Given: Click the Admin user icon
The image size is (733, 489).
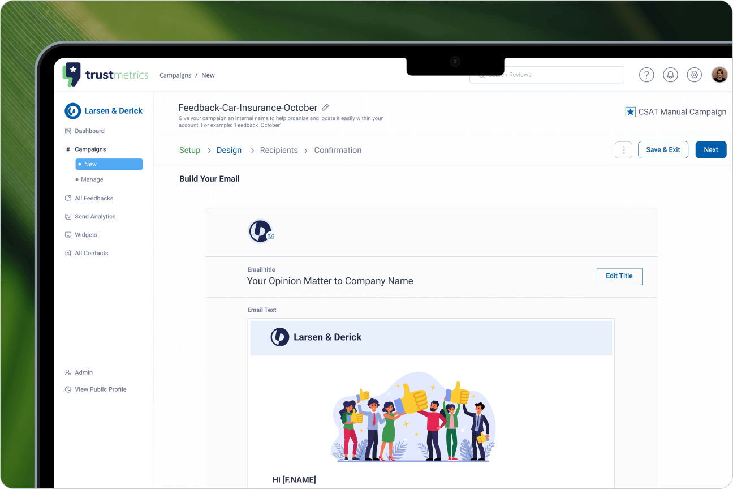Looking at the screenshot, I should tap(68, 372).
